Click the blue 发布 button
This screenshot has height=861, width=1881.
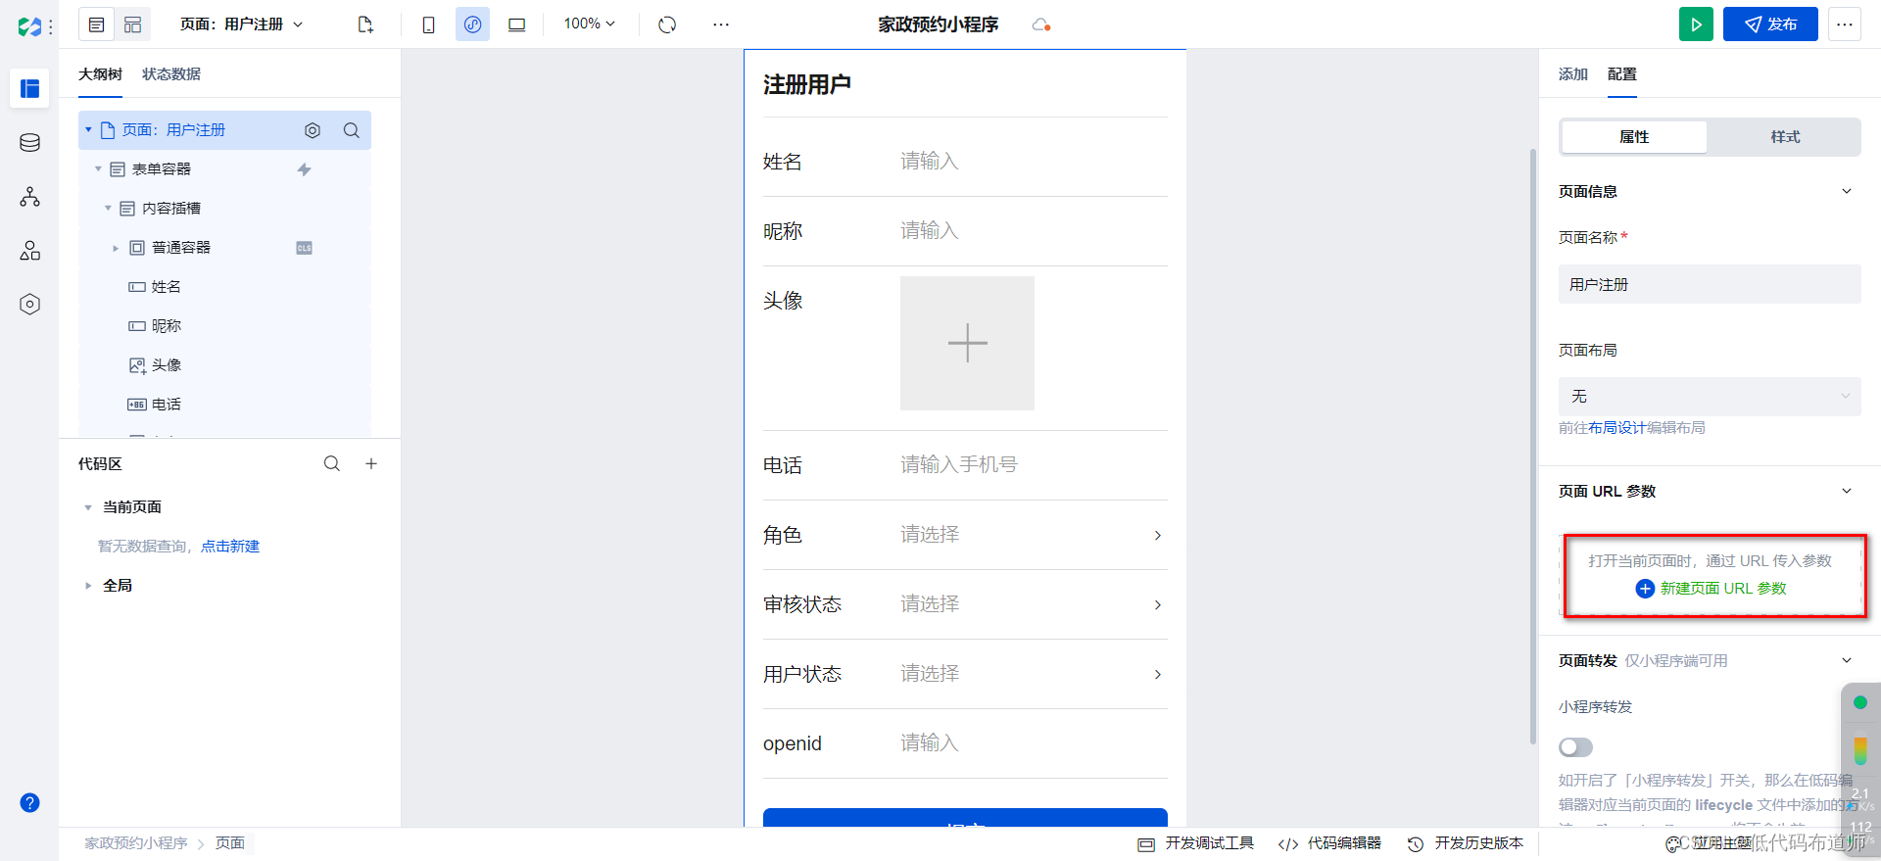pyautogui.click(x=1770, y=24)
